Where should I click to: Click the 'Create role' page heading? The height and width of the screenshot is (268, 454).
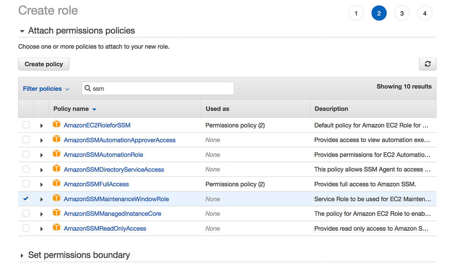48,10
